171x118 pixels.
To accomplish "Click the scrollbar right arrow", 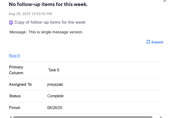I will (x=161, y=117).
